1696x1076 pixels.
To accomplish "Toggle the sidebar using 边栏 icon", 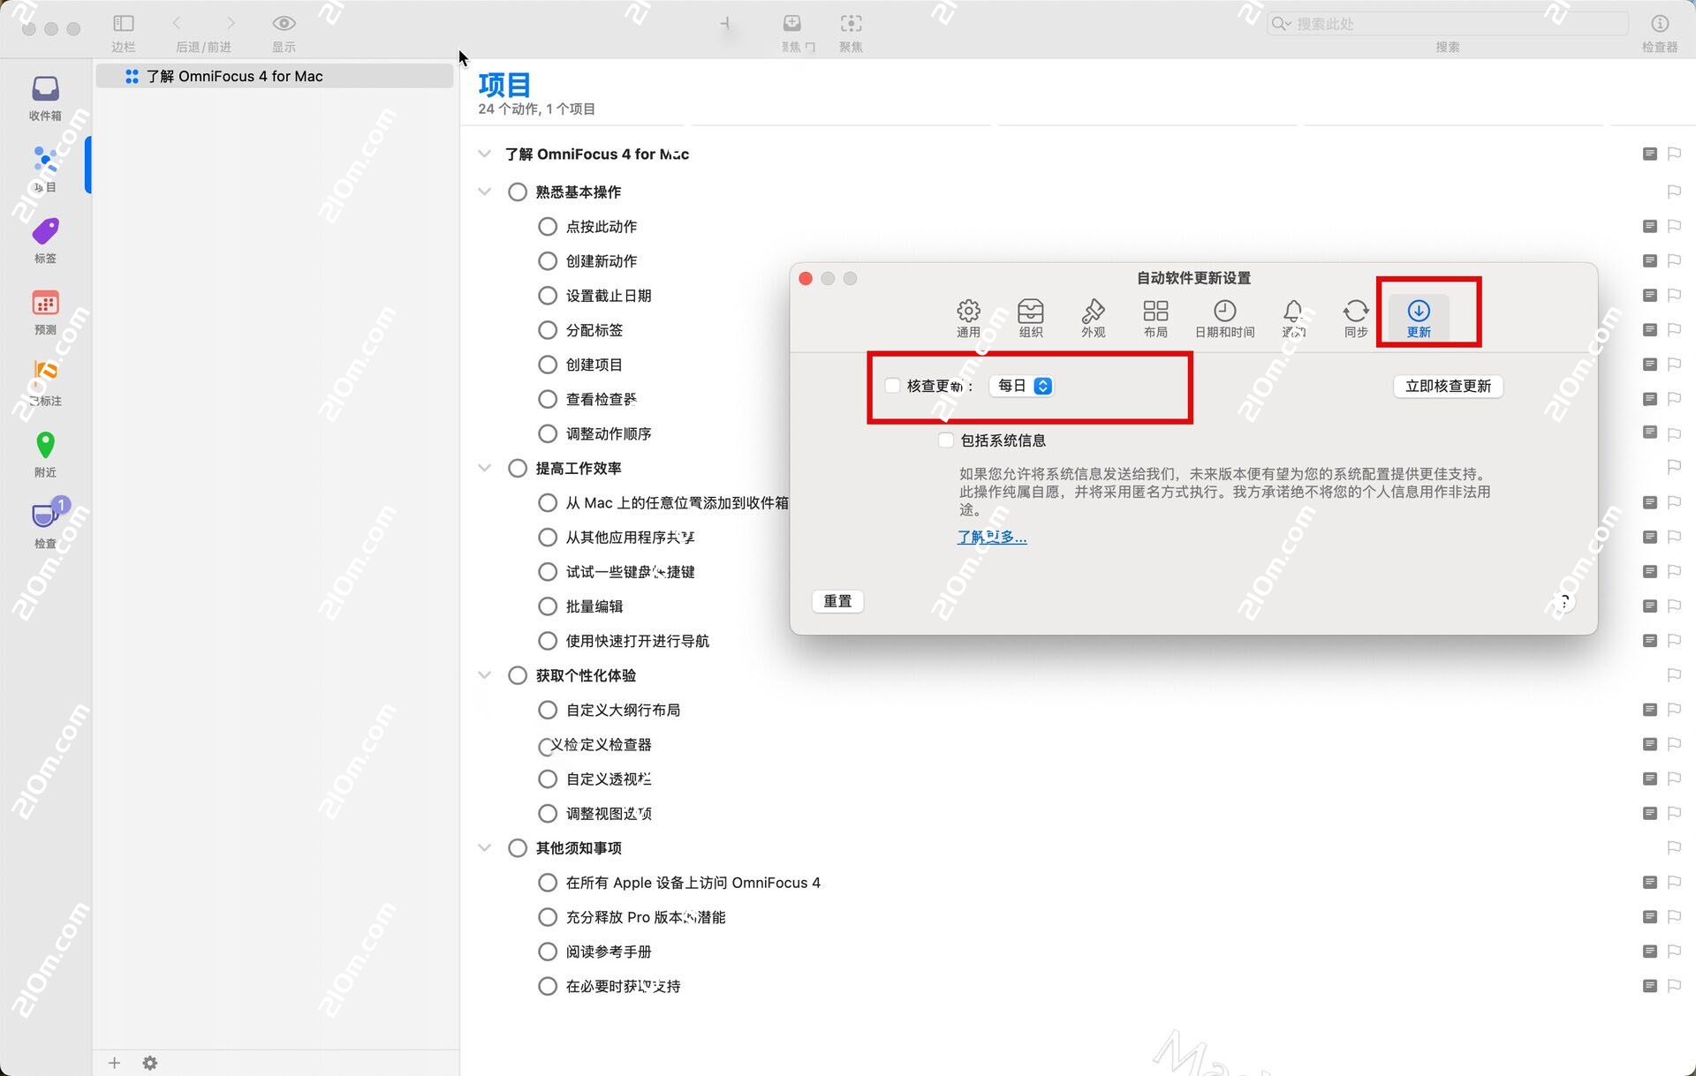I will [x=123, y=24].
